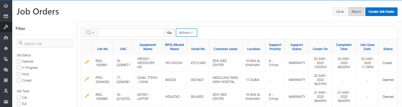Sort by Customer name column header

[x=225, y=49]
